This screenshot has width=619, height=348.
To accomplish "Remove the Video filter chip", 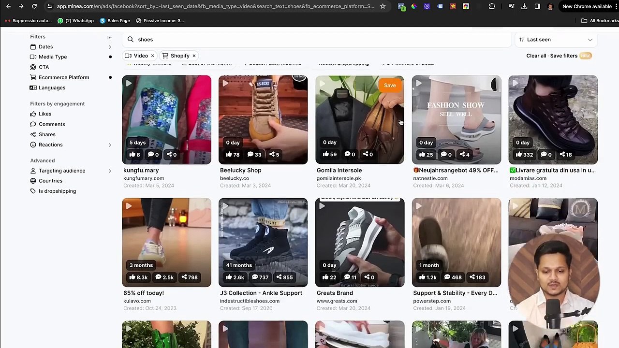I will [152, 56].
